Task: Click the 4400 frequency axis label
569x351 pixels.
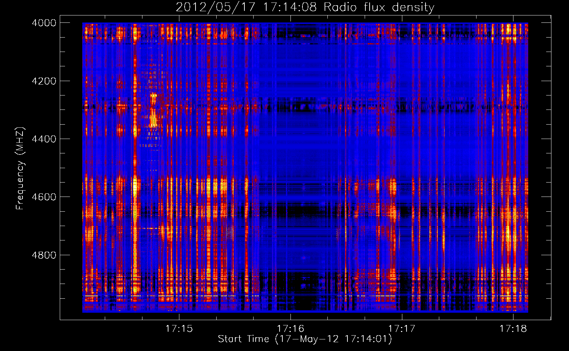Action: pyautogui.click(x=44, y=139)
